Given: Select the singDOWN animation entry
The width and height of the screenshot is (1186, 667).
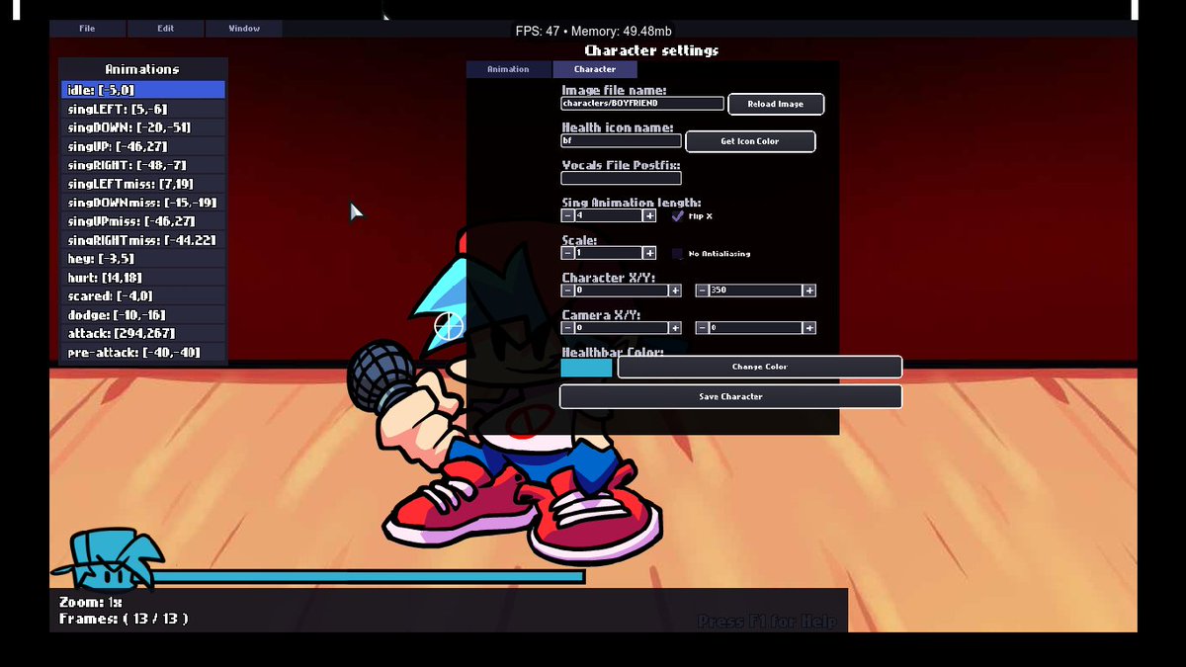Looking at the screenshot, I should click(x=143, y=127).
